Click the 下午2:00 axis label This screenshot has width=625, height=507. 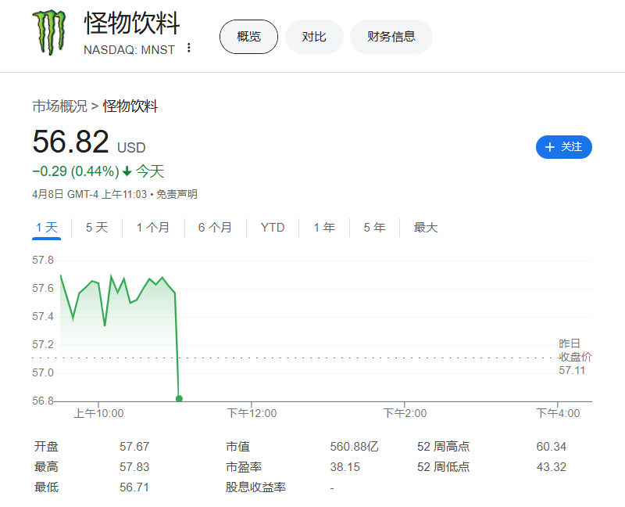pos(405,413)
